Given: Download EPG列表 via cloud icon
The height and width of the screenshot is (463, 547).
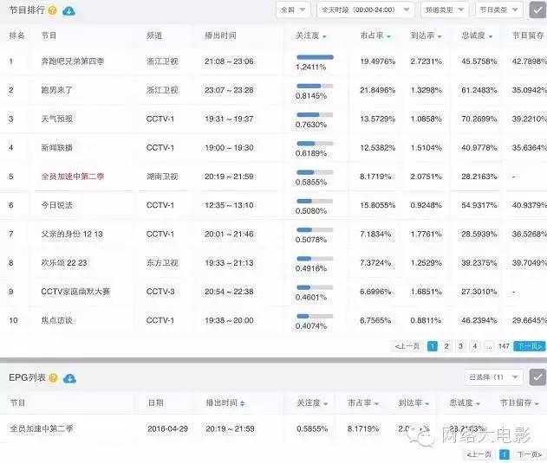Looking at the screenshot, I should pyautogui.click(x=69, y=378).
